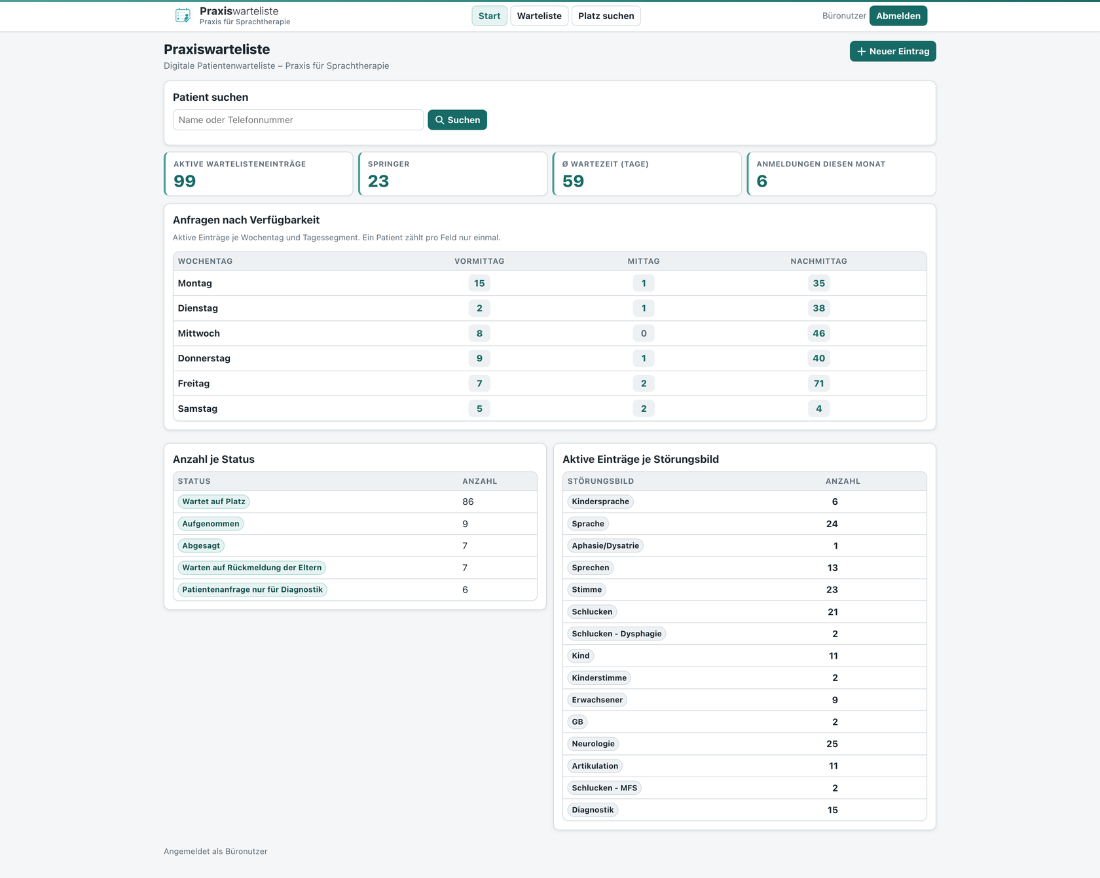
Task: Click the Vormittag column header
Action: click(x=479, y=261)
